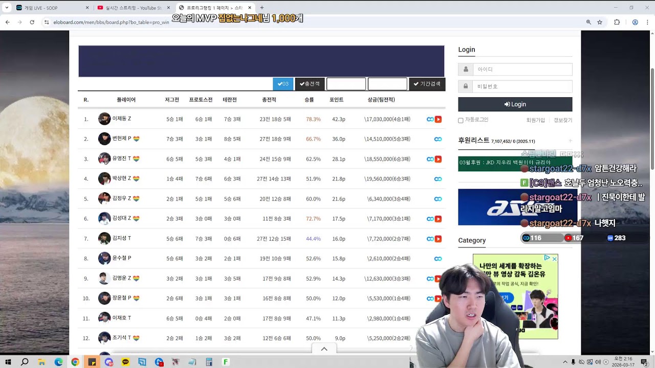655x368 pixels.
Task: Open 이제동's SOOP channel icon
Action: [430, 119]
